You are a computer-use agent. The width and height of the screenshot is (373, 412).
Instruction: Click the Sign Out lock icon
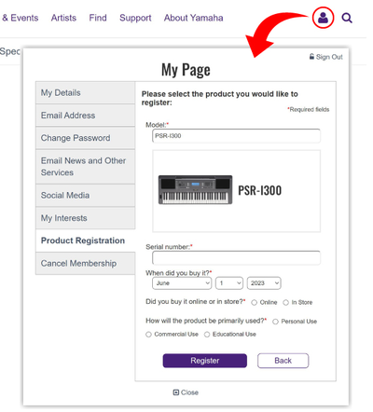(311, 57)
